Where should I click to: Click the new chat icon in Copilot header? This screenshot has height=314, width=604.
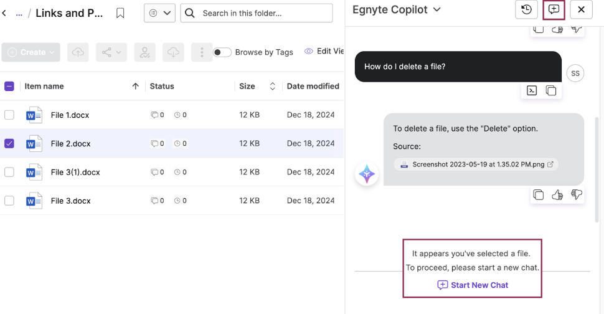(x=554, y=9)
